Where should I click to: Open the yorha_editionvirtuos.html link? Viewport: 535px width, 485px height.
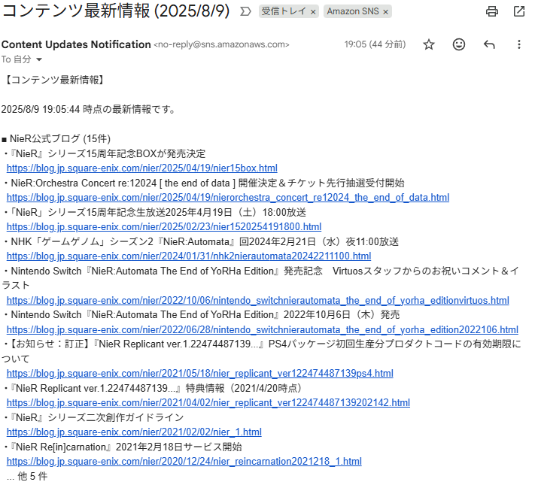coord(258,301)
